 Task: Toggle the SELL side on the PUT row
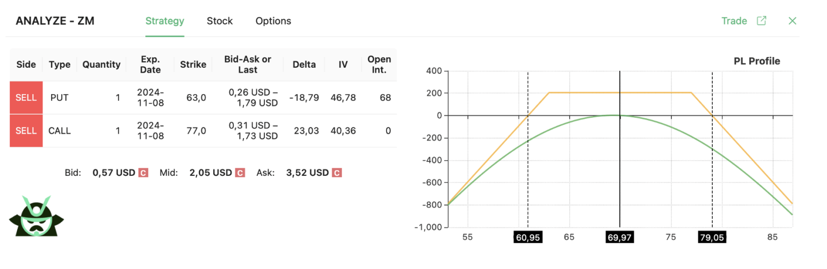click(26, 98)
